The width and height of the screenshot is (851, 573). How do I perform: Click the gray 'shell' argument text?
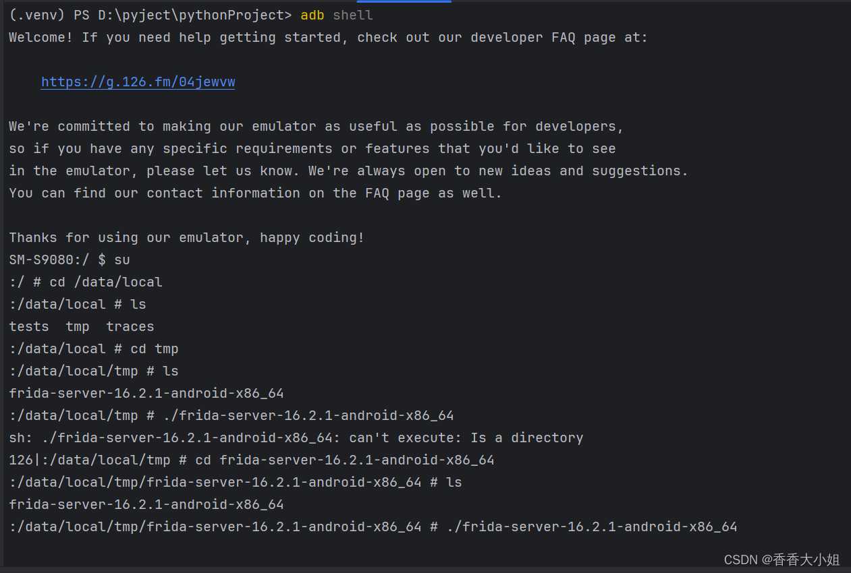(x=353, y=15)
